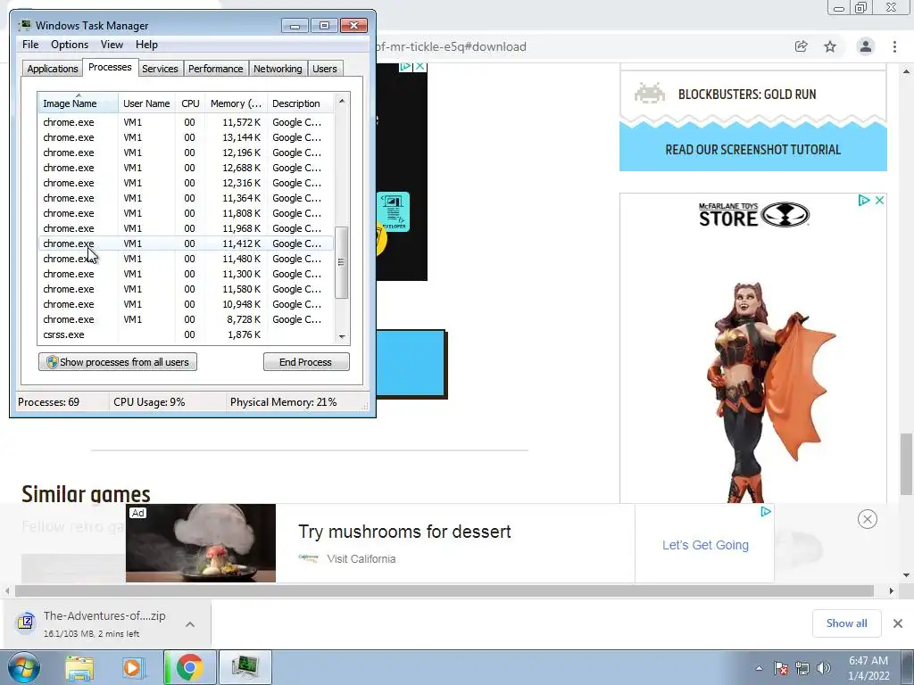Click the Adventures zip download item
Screen dimensions: 914x685
pyautogui.click(x=105, y=623)
